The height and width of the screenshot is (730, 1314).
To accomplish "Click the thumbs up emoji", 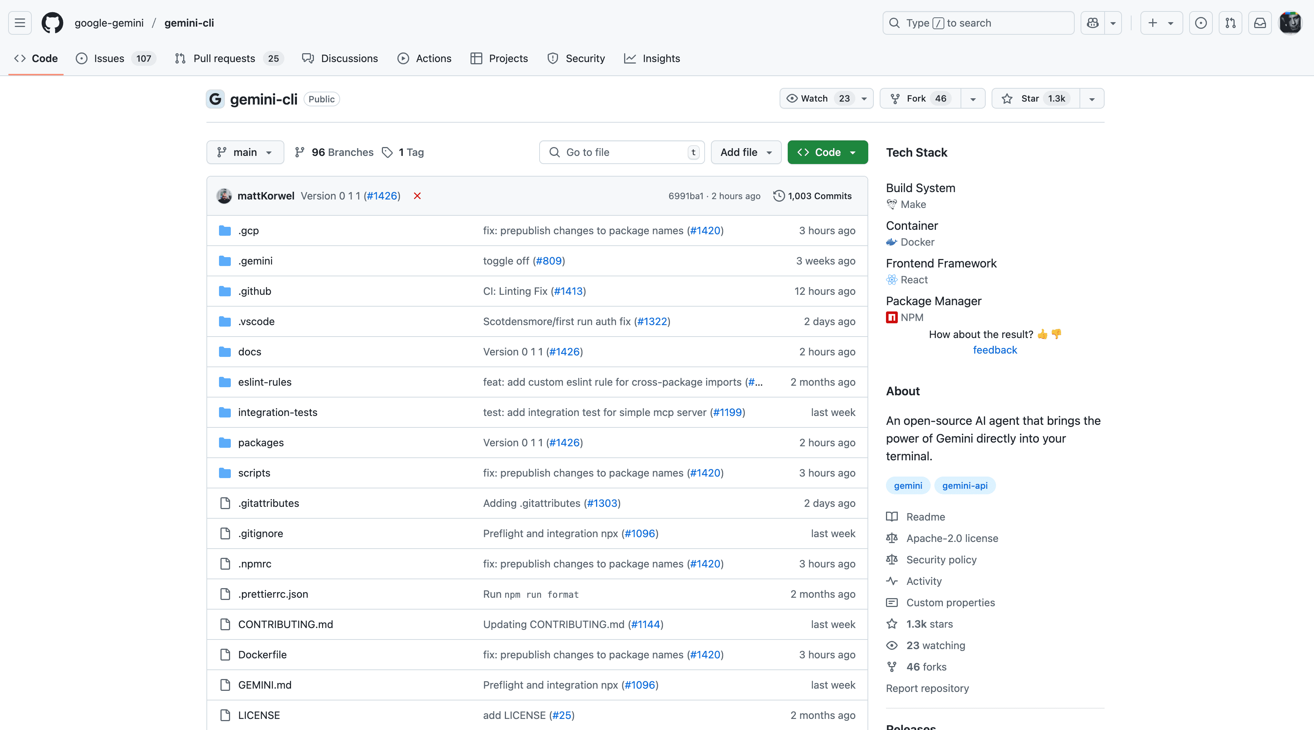I will pos(1042,334).
